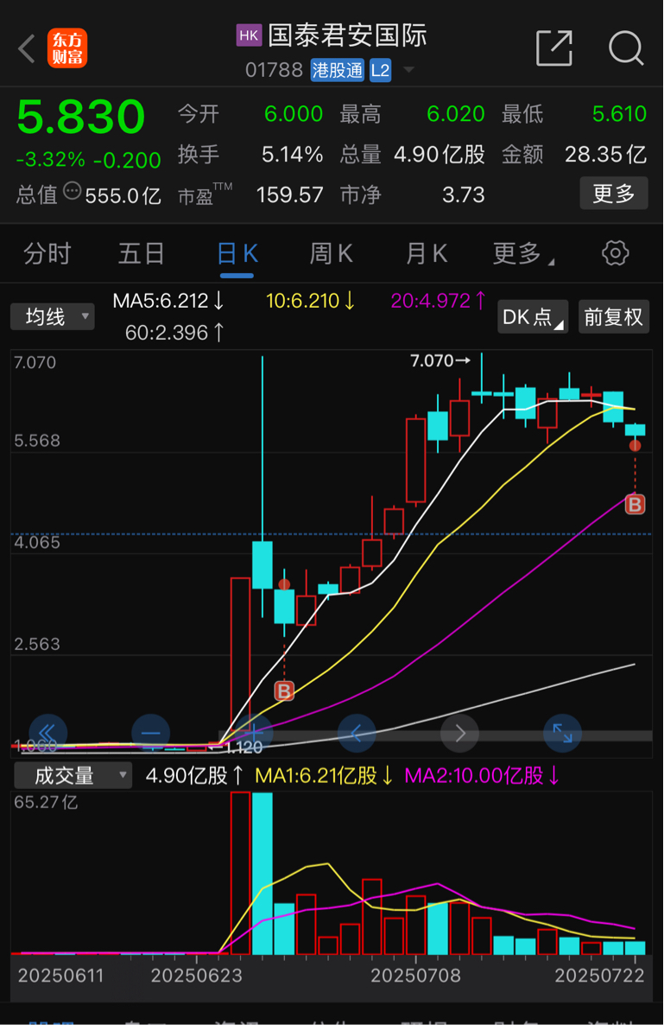Tap the 换手 5.14% value
The image size is (664, 1025).
tap(292, 155)
